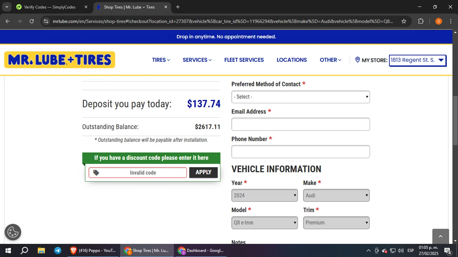
Task: Go back to previous page
Action: point(8,21)
